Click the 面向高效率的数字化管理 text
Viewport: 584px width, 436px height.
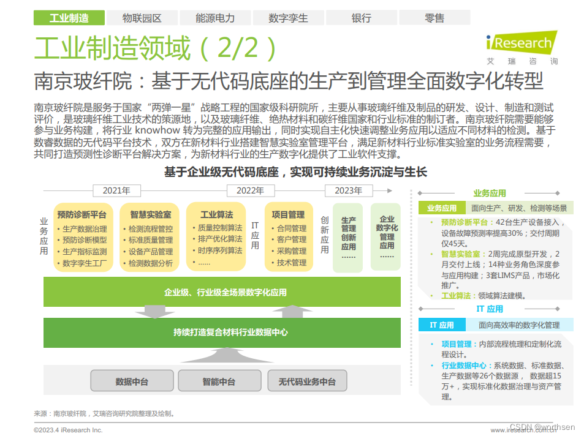pos(519,325)
